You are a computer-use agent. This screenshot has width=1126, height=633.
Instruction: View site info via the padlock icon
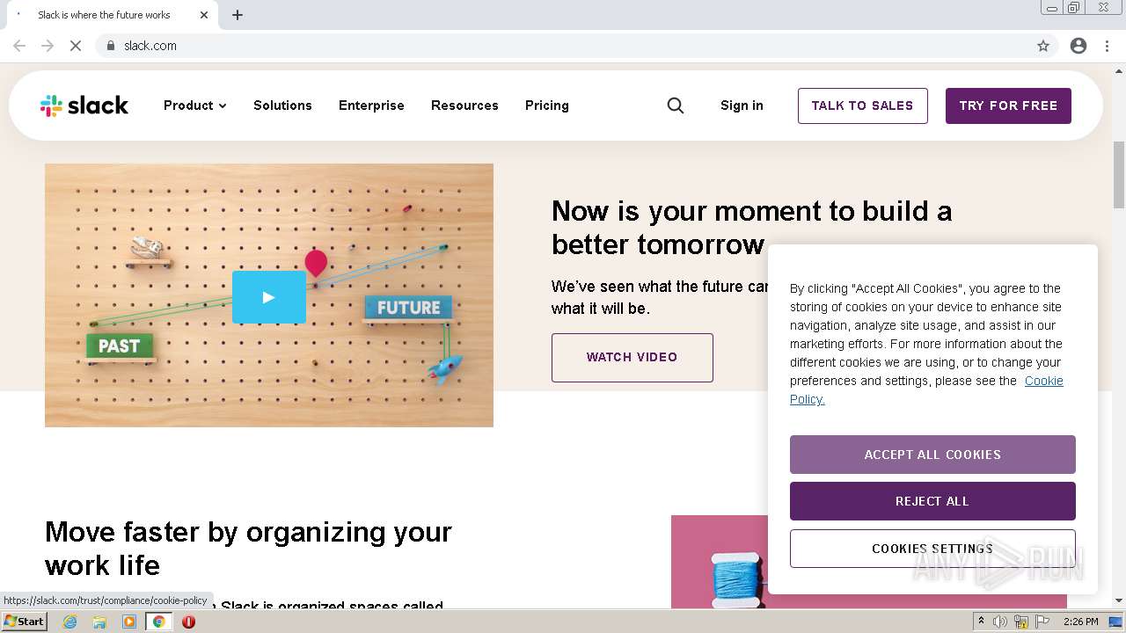click(x=110, y=46)
